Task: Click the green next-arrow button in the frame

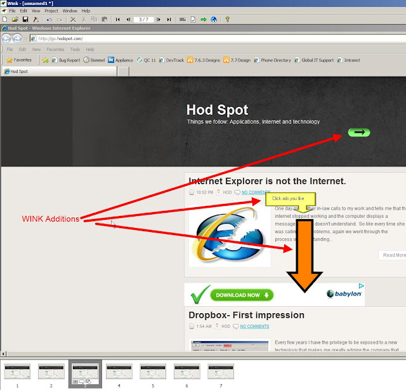Action: coord(359,133)
